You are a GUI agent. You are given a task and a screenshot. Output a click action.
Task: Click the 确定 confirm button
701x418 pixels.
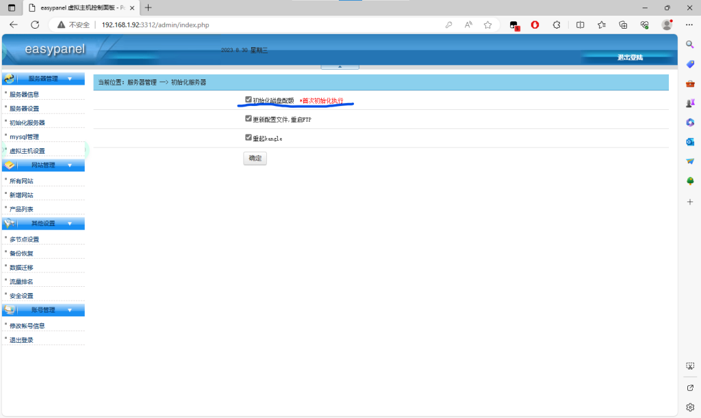click(x=255, y=158)
